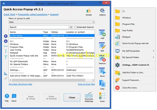
Task: Expand My Special Folders submenu arrow
Action: [x=154, y=57]
